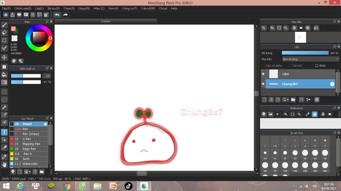This screenshot has height=191, width=341.
Task: Choose brush size 100 preset
Action: (285, 167)
